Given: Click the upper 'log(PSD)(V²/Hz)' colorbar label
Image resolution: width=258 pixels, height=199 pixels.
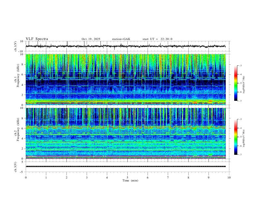Looking at the screenshot, I should click(x=244, y=85).
